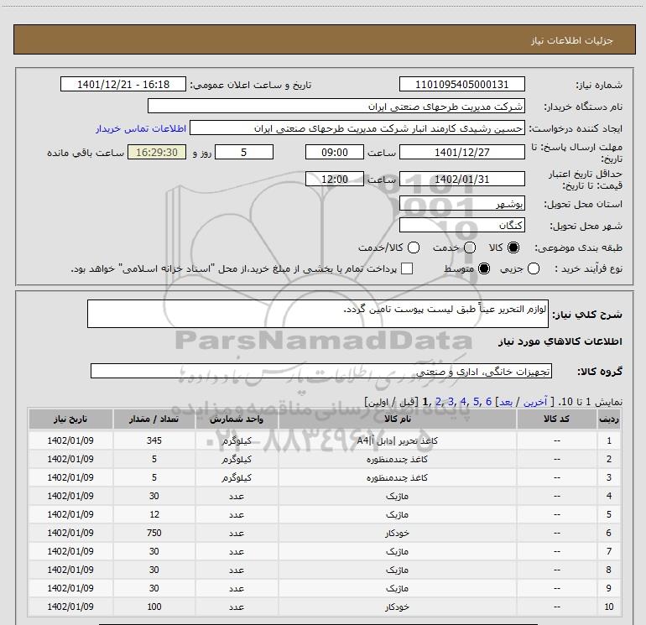Open اطلاعات تماس خریدار link
Screen dimensions: 646x625
click(141, 128)
